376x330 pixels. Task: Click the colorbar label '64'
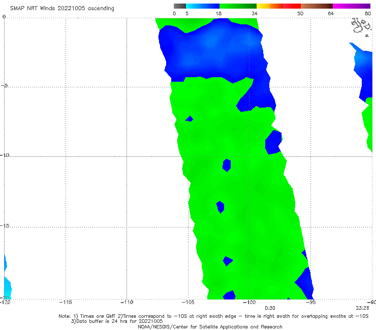pos(331,13)
